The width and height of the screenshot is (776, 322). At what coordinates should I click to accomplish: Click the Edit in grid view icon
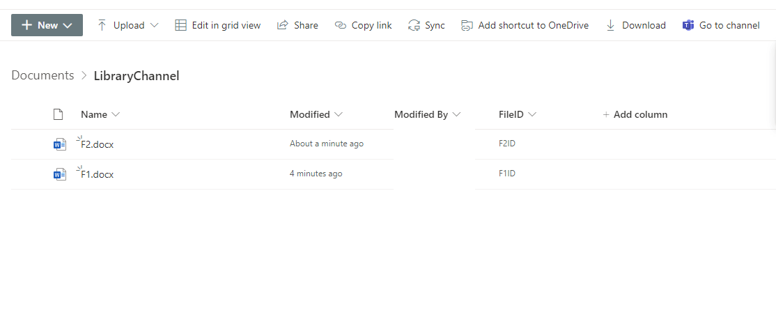tap(180, 25)
